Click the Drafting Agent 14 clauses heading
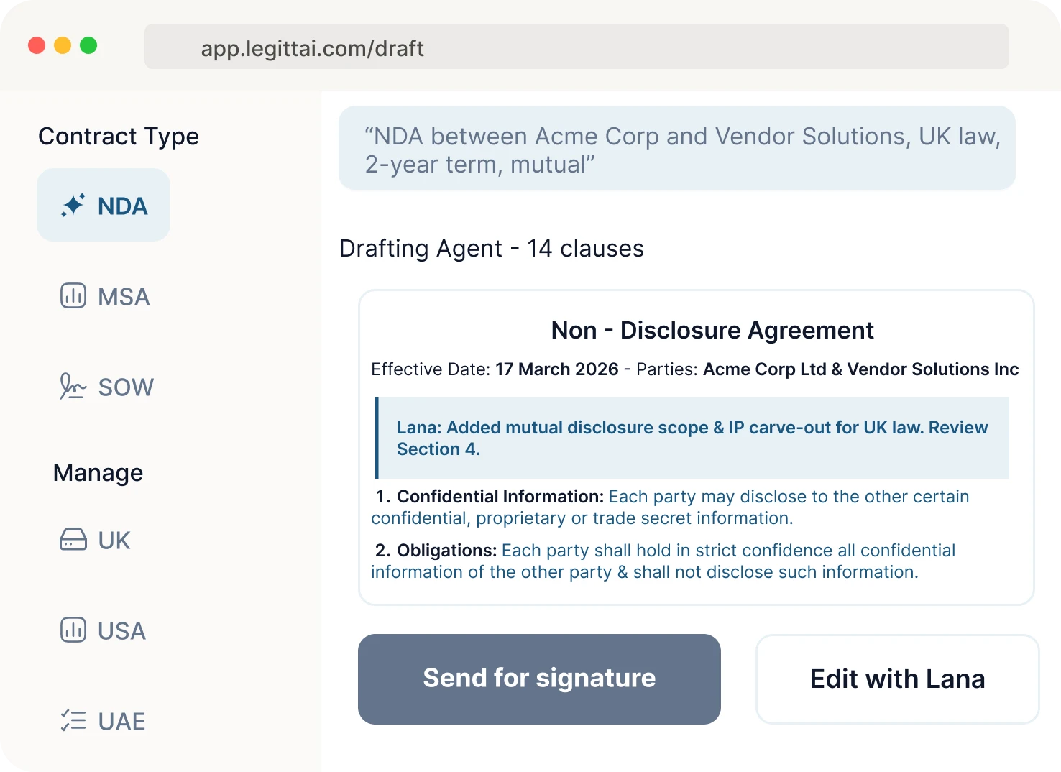This screenshot has width=1061, height=772. (x=492, y=248)
